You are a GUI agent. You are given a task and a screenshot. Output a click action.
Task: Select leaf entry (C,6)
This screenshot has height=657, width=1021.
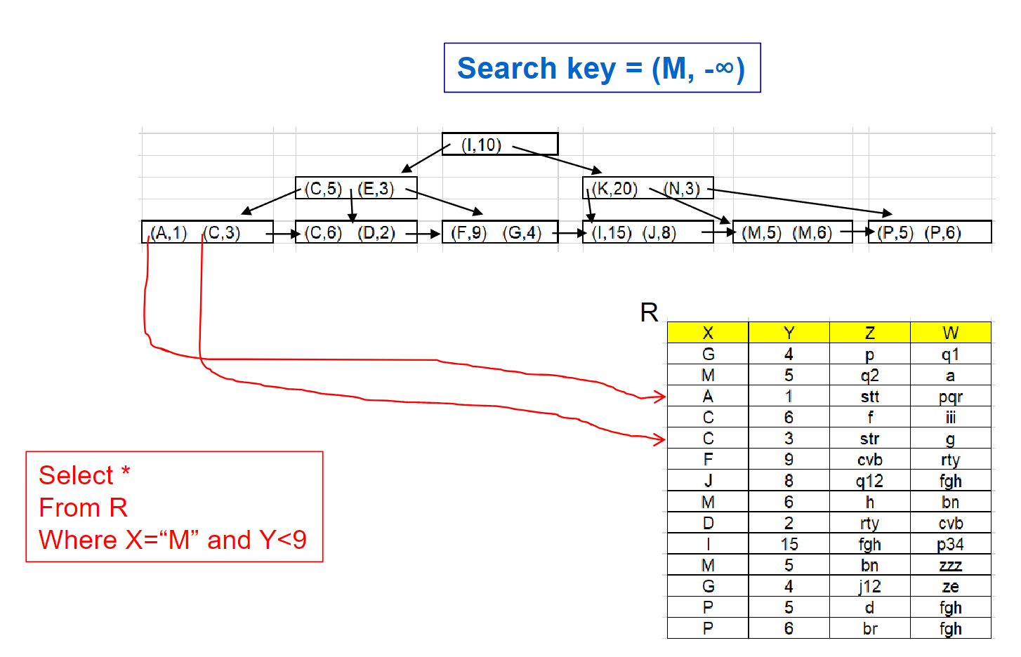coord(323,233)
